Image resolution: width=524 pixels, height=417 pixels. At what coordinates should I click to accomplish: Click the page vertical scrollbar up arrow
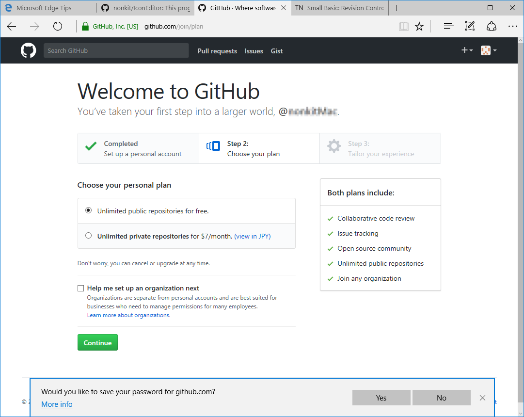(520, 40)
